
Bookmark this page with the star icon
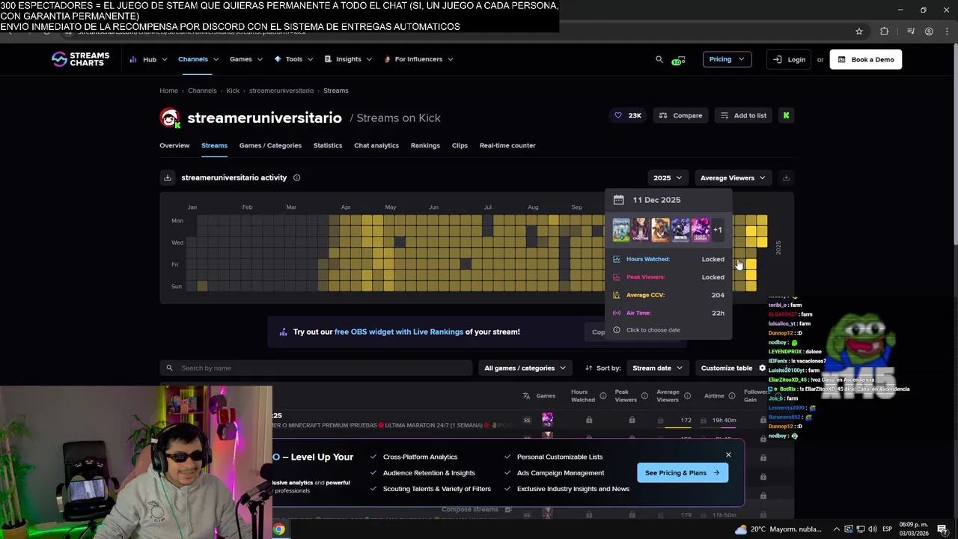coord(859,31)
